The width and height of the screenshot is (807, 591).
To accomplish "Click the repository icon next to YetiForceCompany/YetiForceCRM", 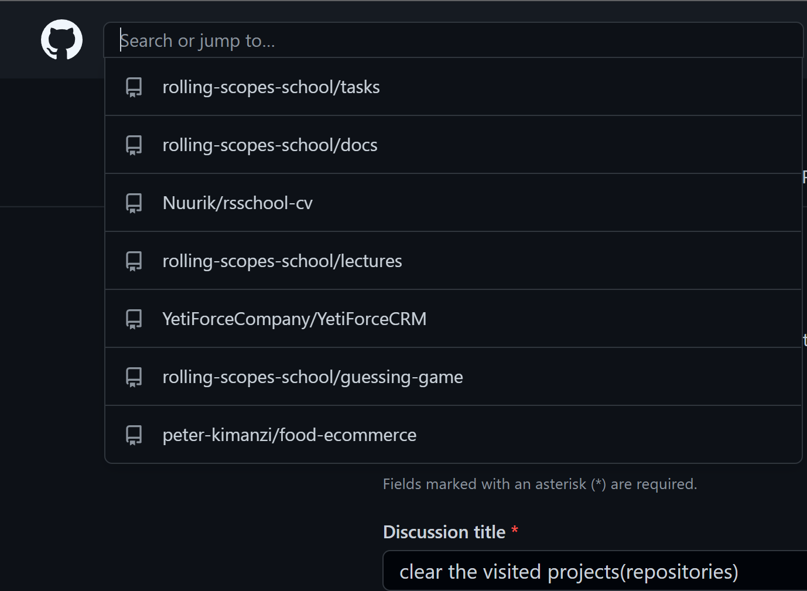I will point(134,318).
